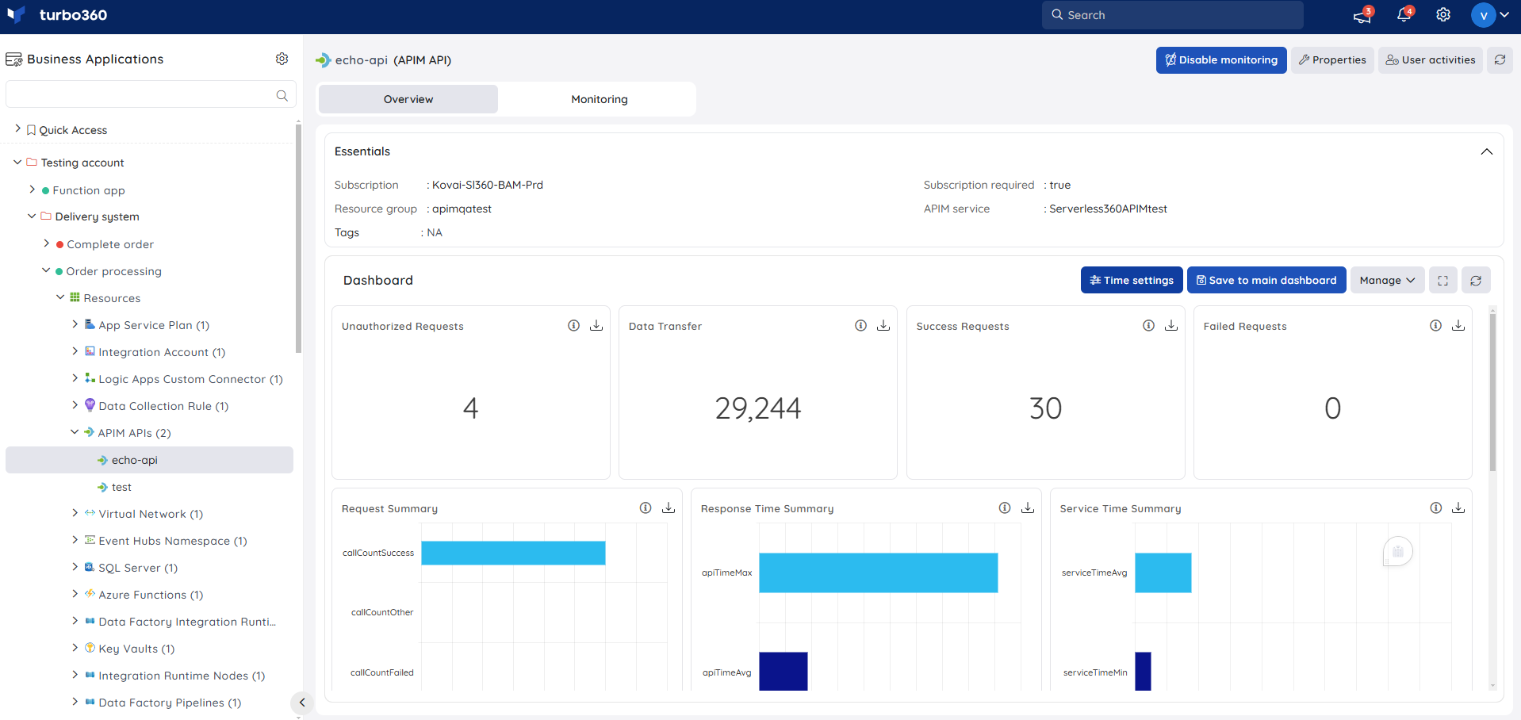
Task: Download Request Summary chart data
Action: (669, 508)
